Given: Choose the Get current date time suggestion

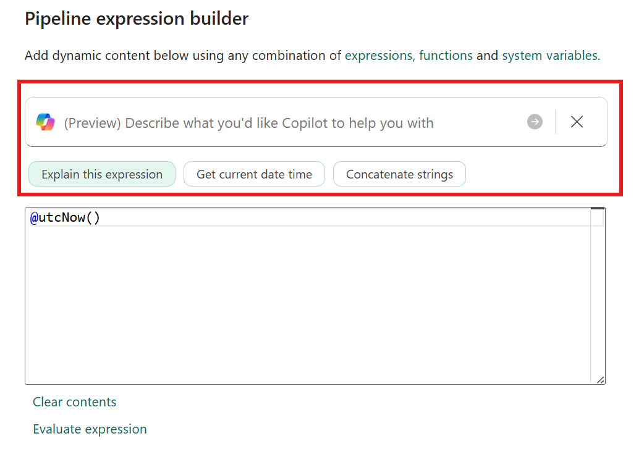Looking at the screenshot, I should tap(254, 174).
